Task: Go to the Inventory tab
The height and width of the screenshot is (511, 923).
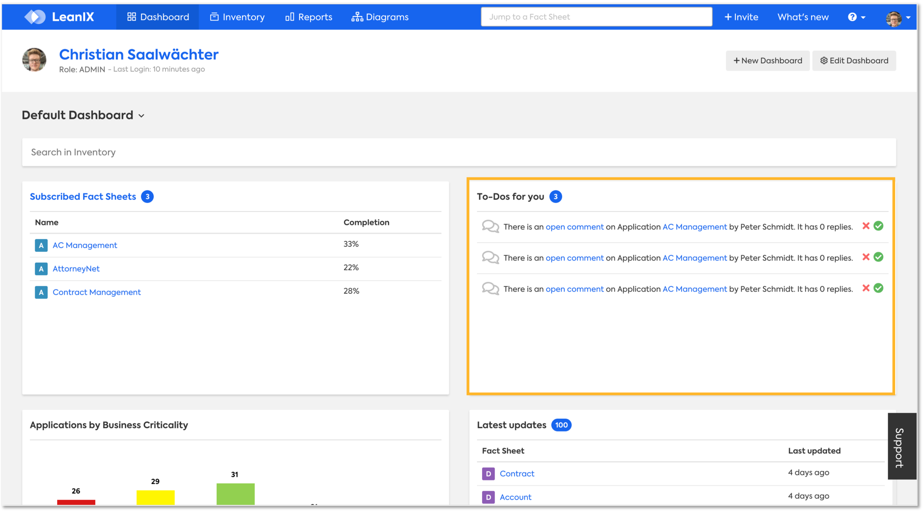Action: coord(237,17)
